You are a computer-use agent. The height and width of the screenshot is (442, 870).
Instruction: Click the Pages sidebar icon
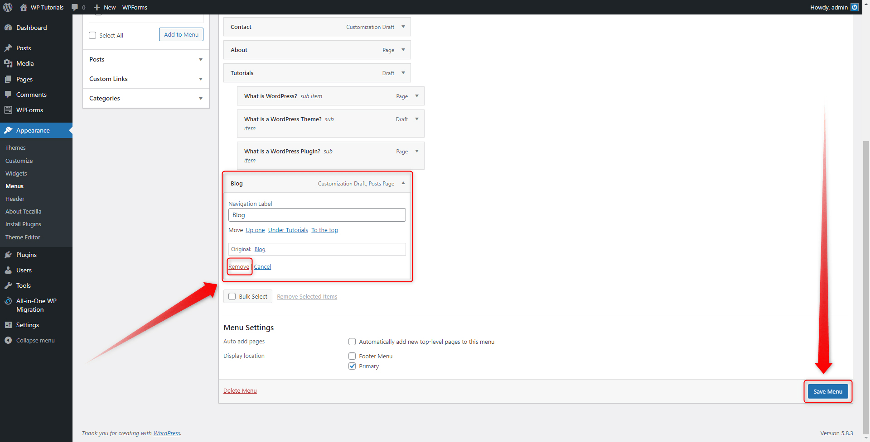coord(8,79)
